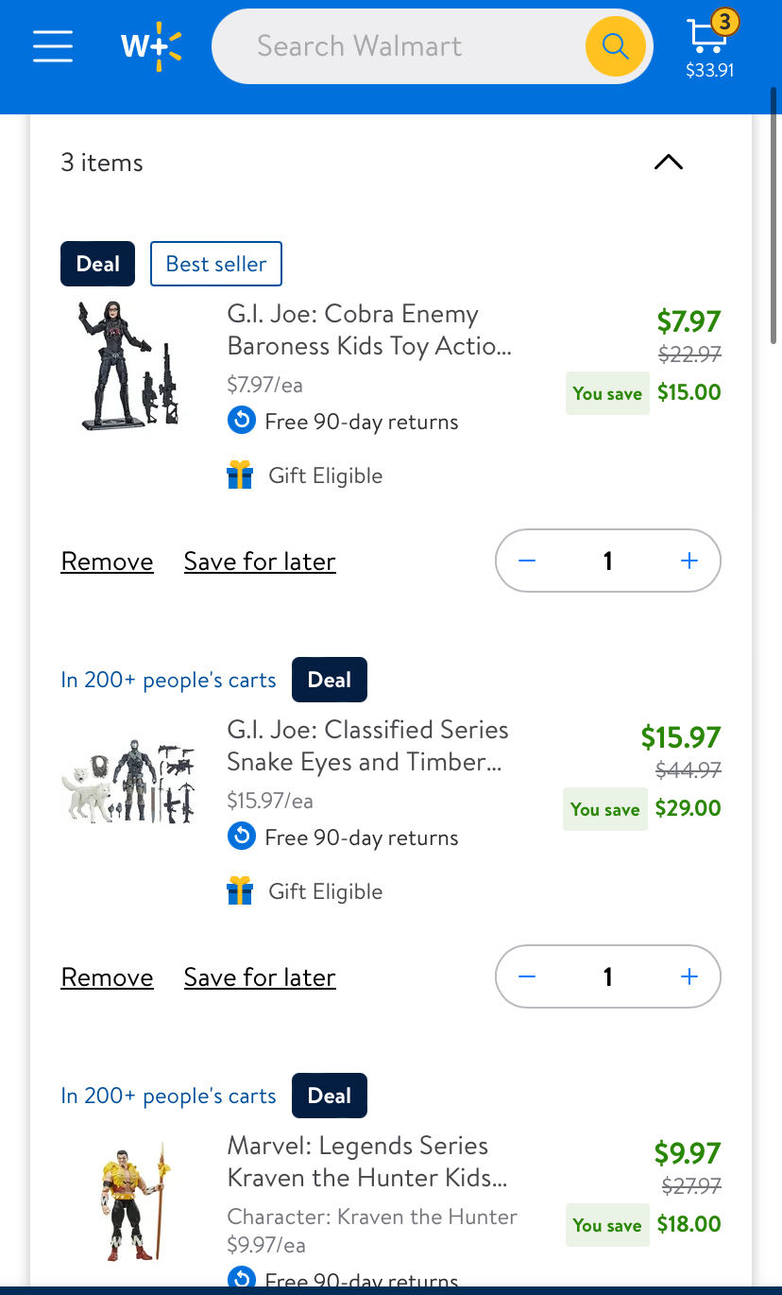Increase quantity of Snake Eyes and Timber

point(689,977)
